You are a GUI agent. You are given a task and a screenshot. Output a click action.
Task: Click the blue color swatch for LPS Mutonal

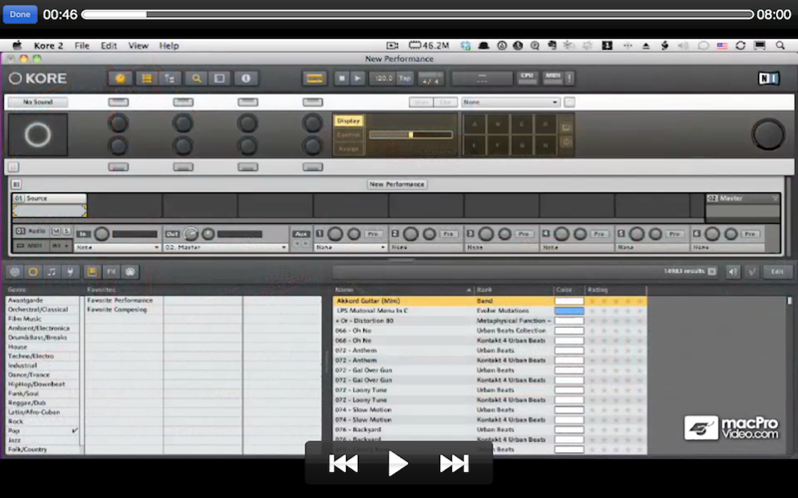point(569,311)
